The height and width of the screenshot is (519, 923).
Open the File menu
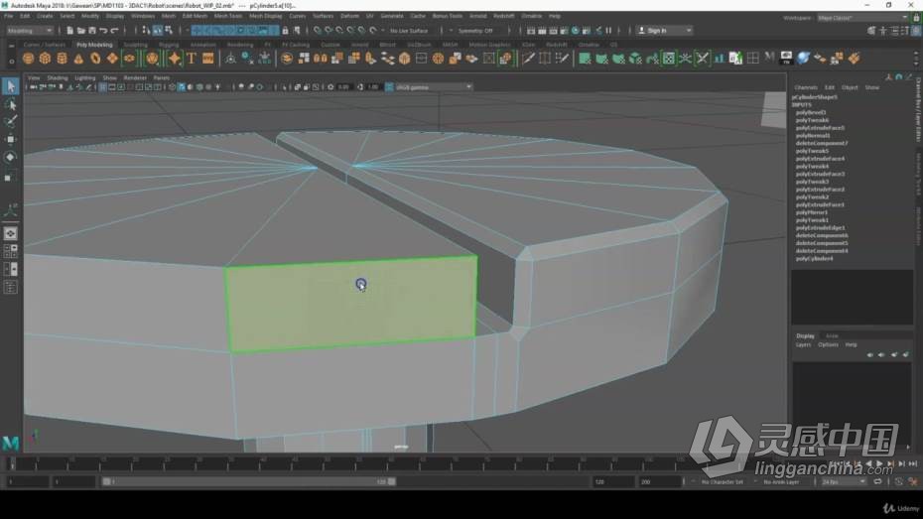(9, 16)
